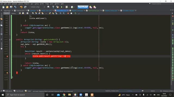Screen dimensions: 174x97
Task: Click the Shift Line Left icon
Action: (x=60, y=13)
